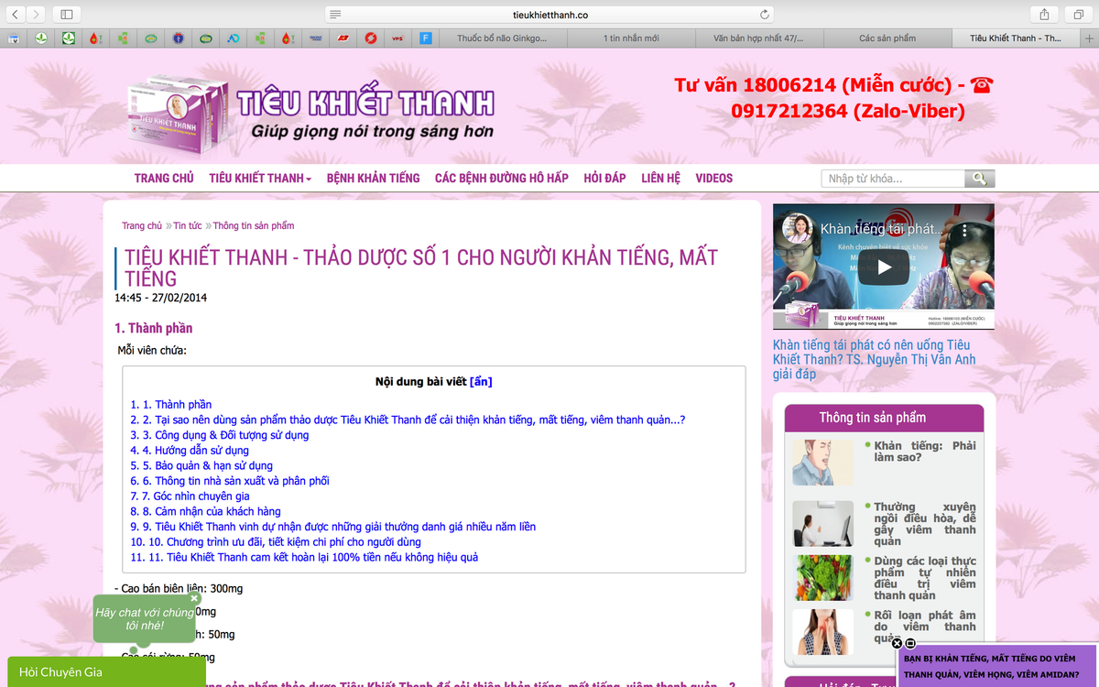Reload the page with the refresh icon
This screenshot has height=687, width=1099.
click(765, 15)
